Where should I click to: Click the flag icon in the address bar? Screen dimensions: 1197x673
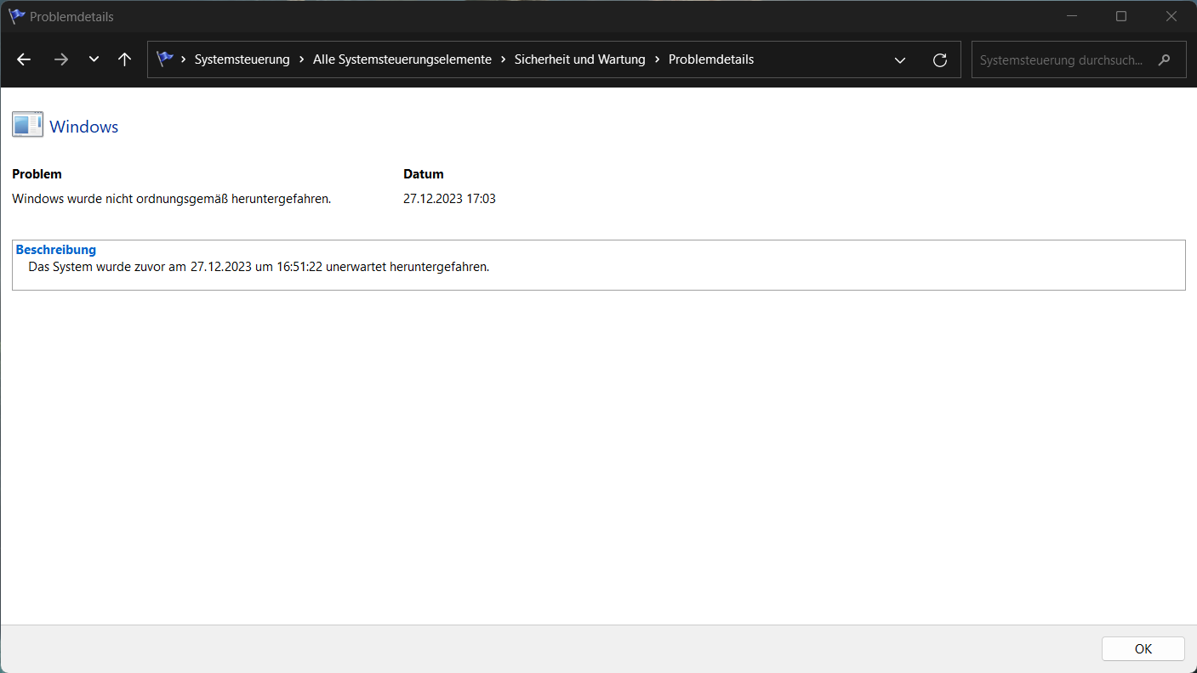(165, 59)
